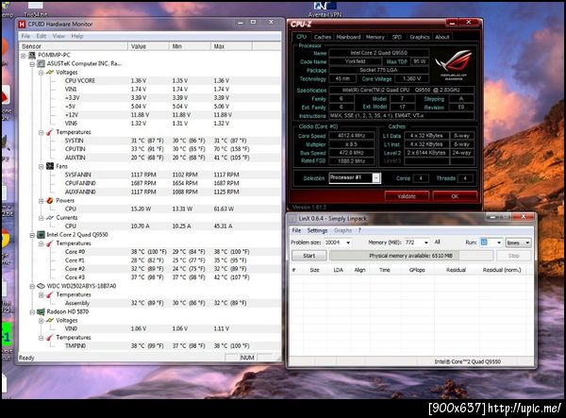The height and width of the screenshot is (418, 566).
Task: Click the Physical memory available progress bar
Action: pyautogui.click(x=410, y=256)
